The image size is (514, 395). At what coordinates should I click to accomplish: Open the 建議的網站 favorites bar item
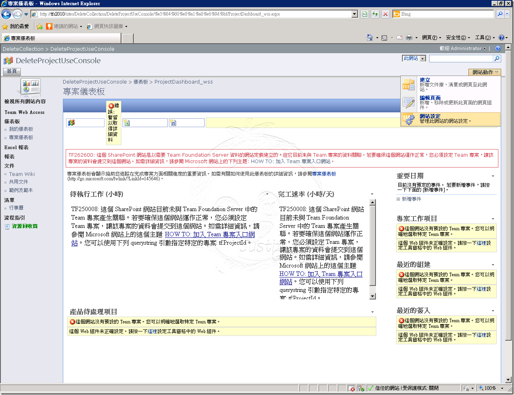64,26
